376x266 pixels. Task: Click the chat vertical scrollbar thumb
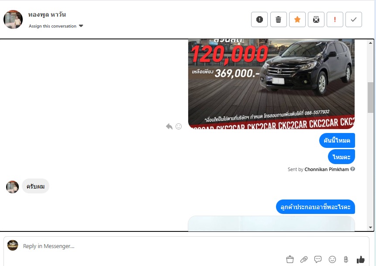click(370, 97)
